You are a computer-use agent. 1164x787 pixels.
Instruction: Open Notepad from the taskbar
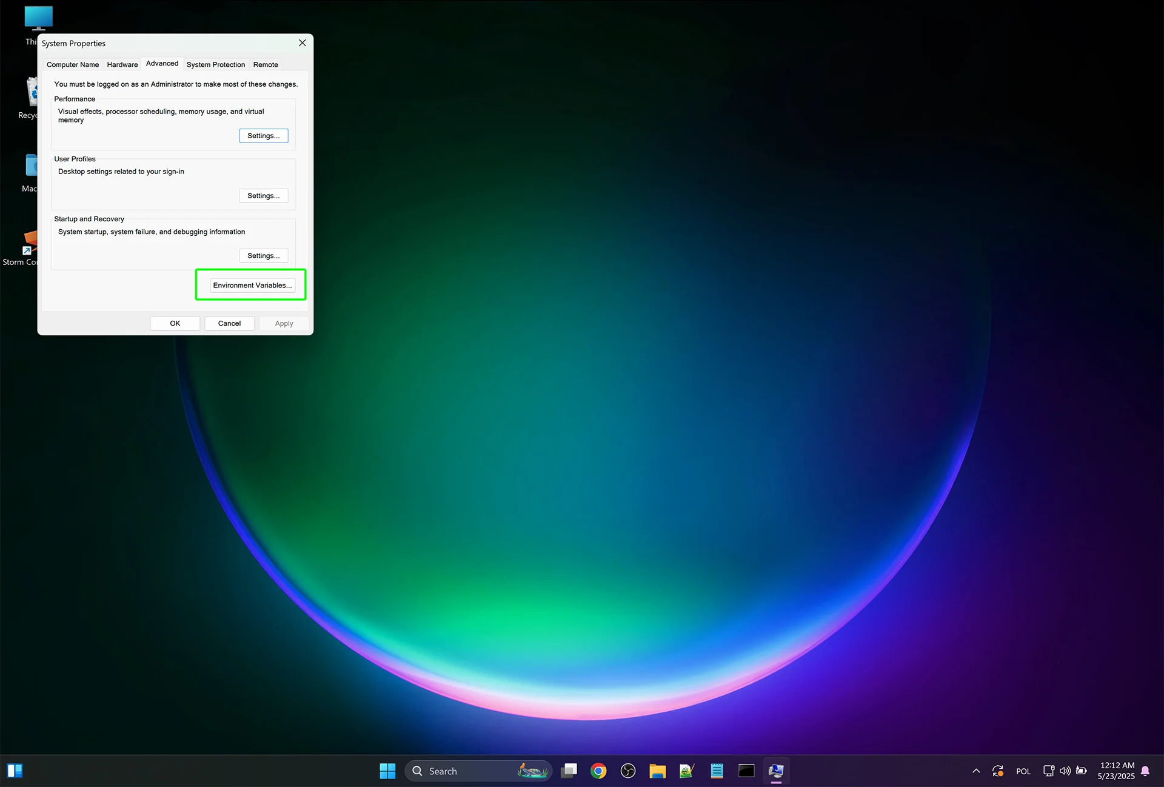click(717, 771)
